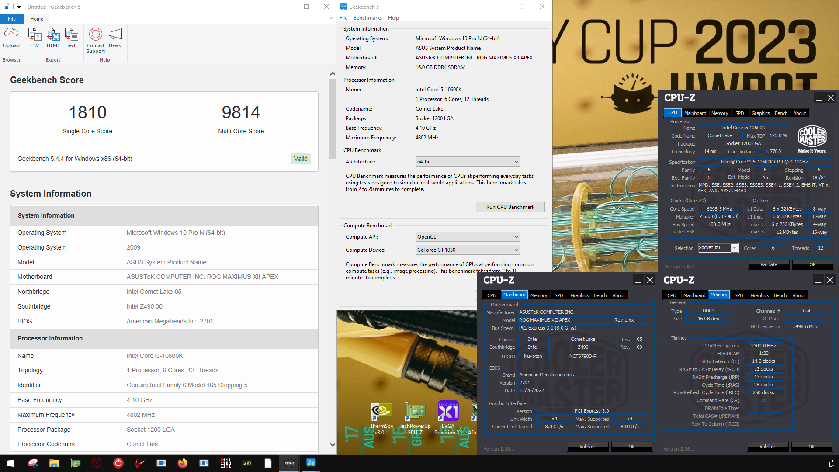Open the Graphics tab in the top CPU-Z window

tap(760, 113)
